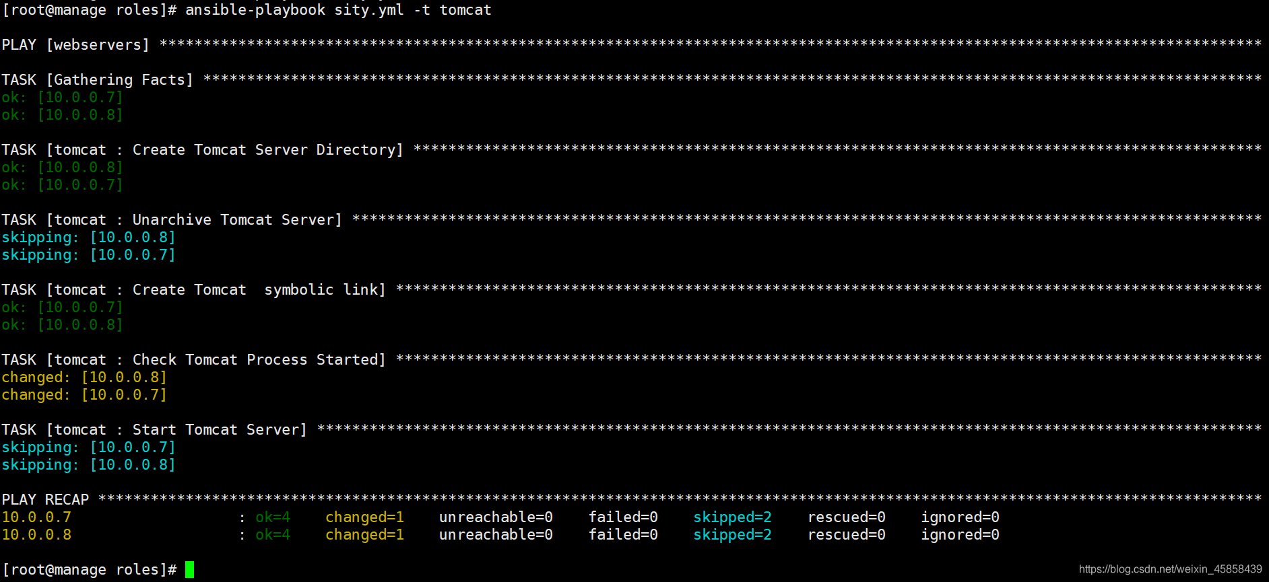Click the 'Start Tomcat Server' task line
This screenshot has width=1269, height=582.
coord(631,430)
